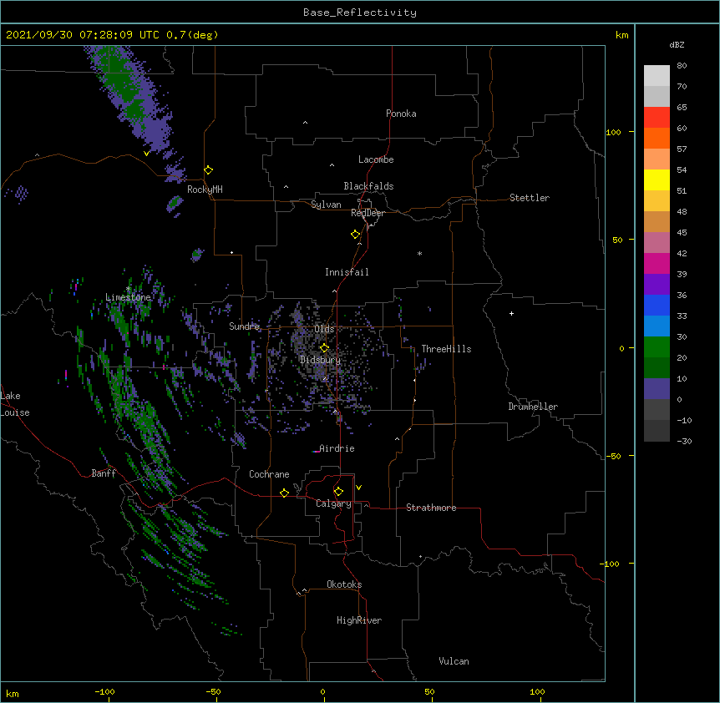Click the Cochrane town label

click(269, 474)
